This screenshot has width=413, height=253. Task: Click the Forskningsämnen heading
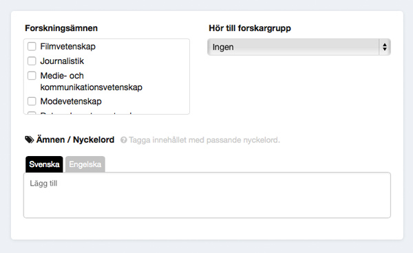(x=61, y=28)
